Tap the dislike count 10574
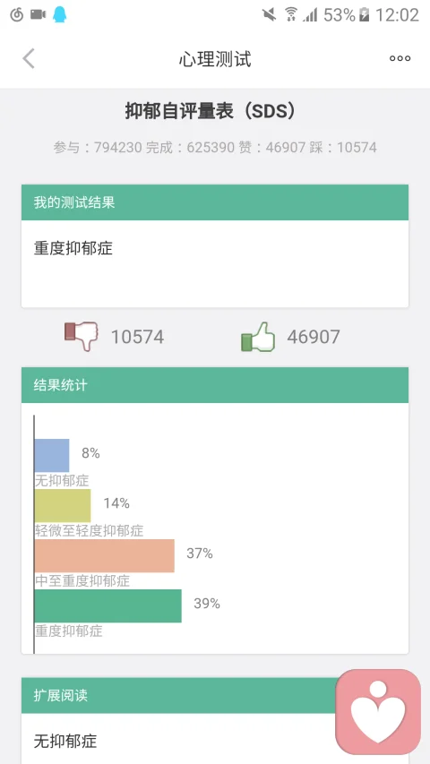430x764 pixels. pos(137,337)
